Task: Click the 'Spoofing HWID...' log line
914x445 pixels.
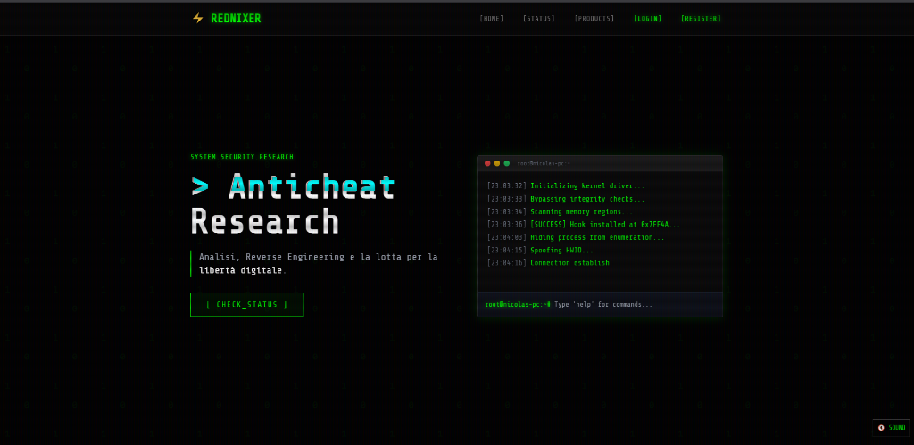Action: pos(540,250)
